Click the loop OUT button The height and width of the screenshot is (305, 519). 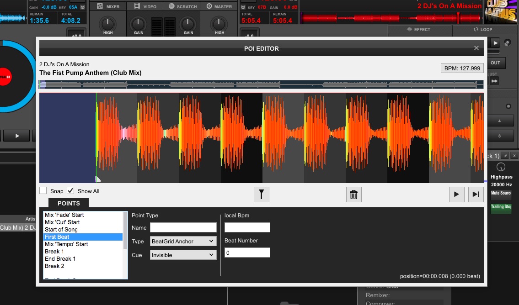click(x=496, y=63)
